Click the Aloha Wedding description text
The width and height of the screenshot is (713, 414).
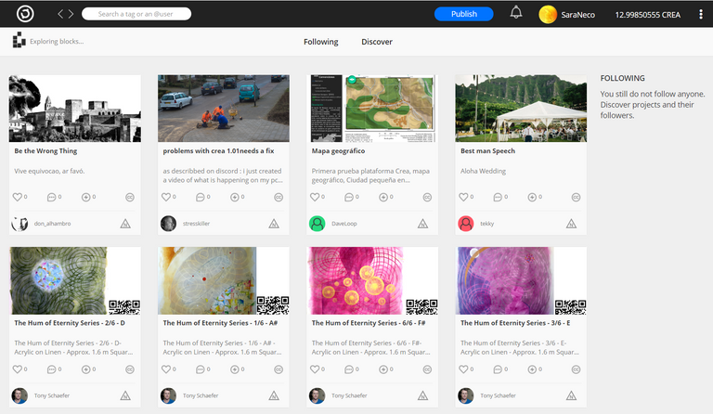483,172
